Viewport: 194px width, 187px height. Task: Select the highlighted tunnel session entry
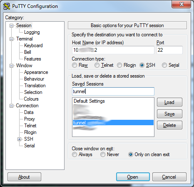click(113, 123)
